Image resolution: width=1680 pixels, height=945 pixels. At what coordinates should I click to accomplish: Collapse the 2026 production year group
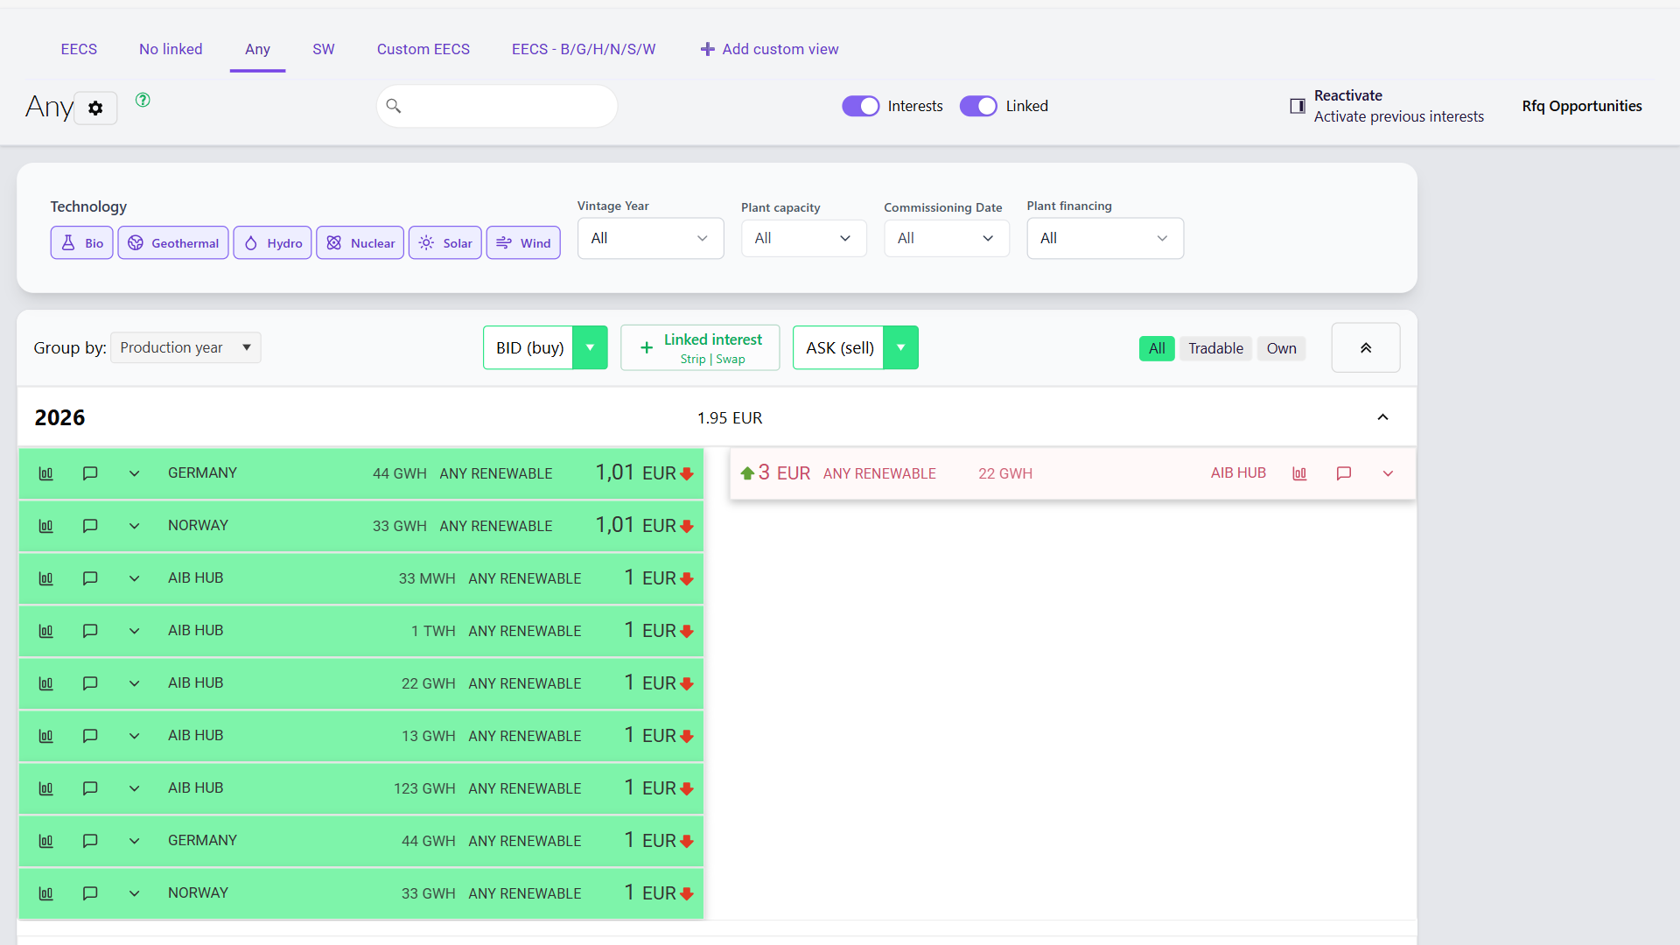(1382, 417)
